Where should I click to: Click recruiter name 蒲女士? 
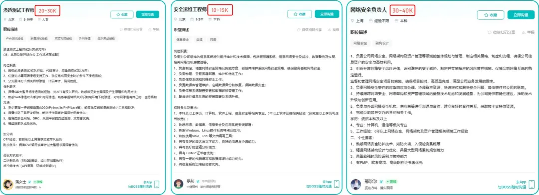click(21, 182)
